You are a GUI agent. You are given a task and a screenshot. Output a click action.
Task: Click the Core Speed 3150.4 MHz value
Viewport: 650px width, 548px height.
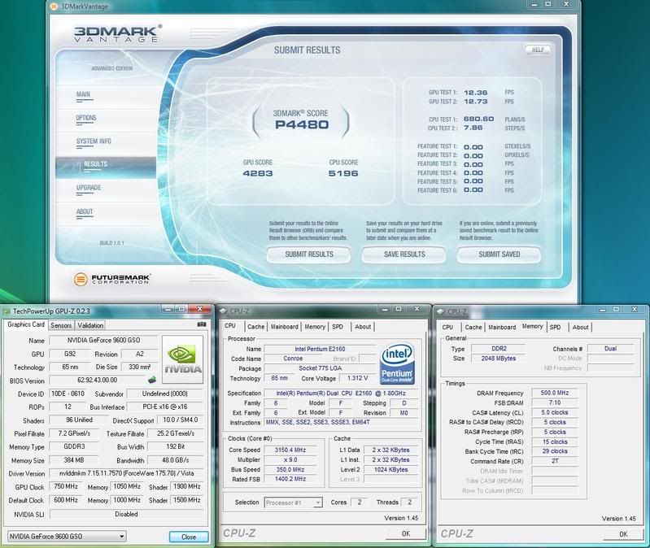click(x=290, y=450)
